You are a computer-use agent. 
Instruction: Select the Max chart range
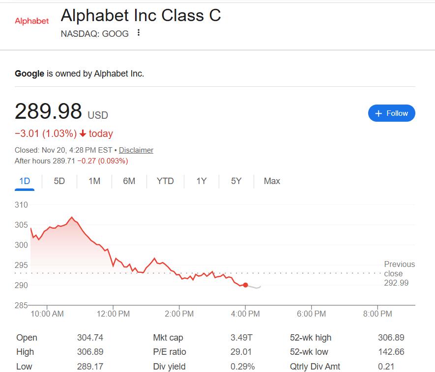tap(272, 181)
